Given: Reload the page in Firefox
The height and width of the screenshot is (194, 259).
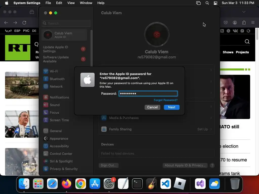Looking at the screenshot, I should coord(24,22).
